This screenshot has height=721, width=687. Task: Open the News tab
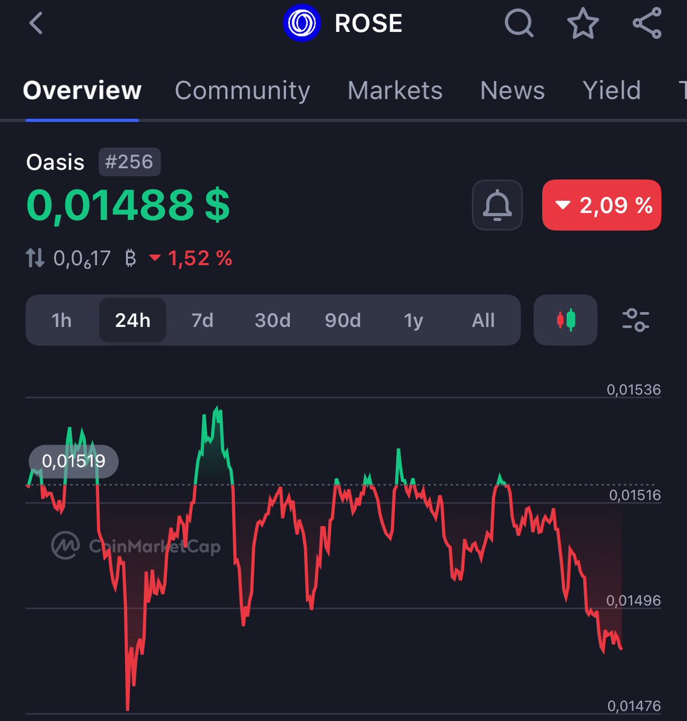(x=511, y=90)
